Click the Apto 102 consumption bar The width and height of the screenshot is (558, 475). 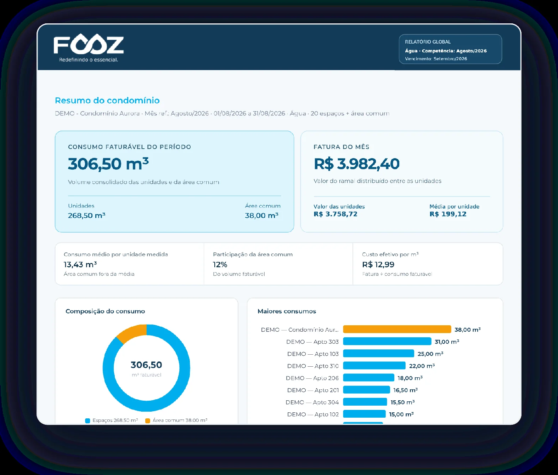pos(364,414)
